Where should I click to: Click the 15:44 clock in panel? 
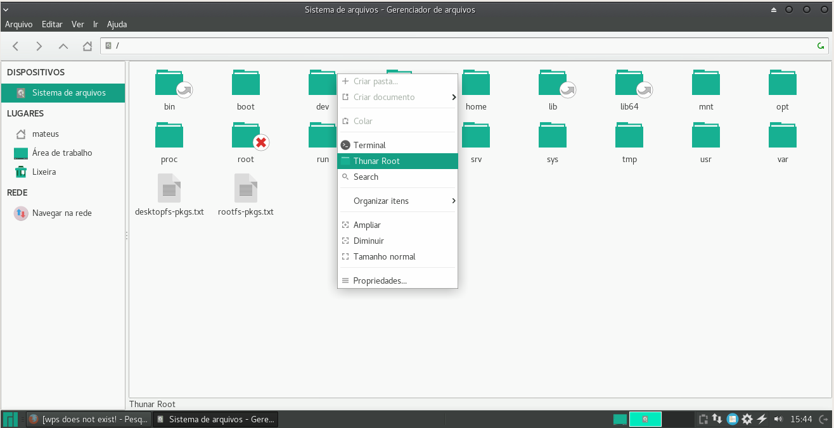802,419
